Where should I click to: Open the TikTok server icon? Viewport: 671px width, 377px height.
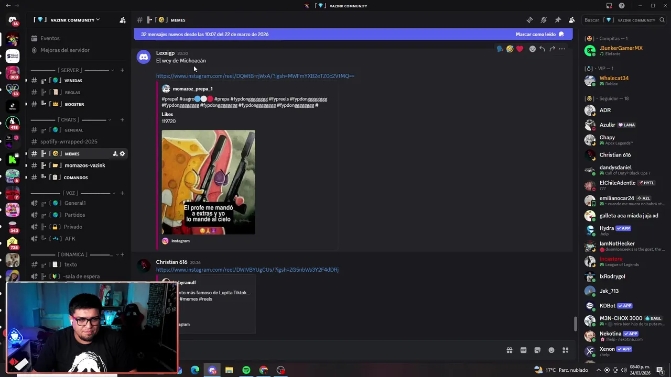13,105
